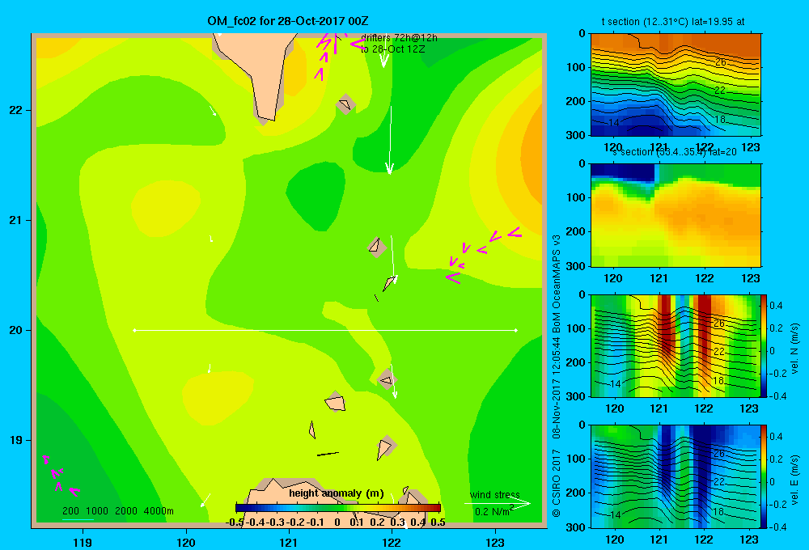Click the '0.5' end value of height anomaly scale
This screenshot has height=550, width=809.
pyautogui.click(x=438, y=522)
